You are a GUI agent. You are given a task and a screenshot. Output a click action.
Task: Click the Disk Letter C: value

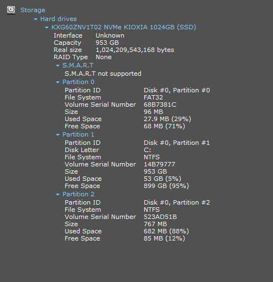tap(147, 150)
